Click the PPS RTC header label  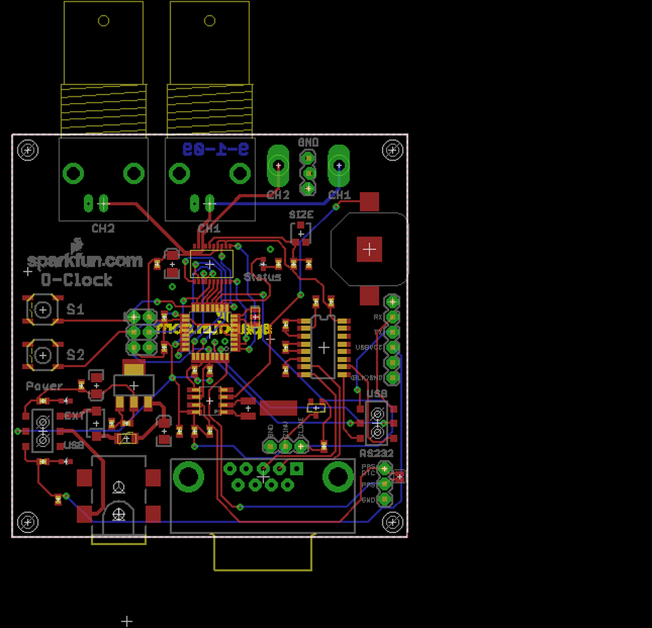[369, 470]
